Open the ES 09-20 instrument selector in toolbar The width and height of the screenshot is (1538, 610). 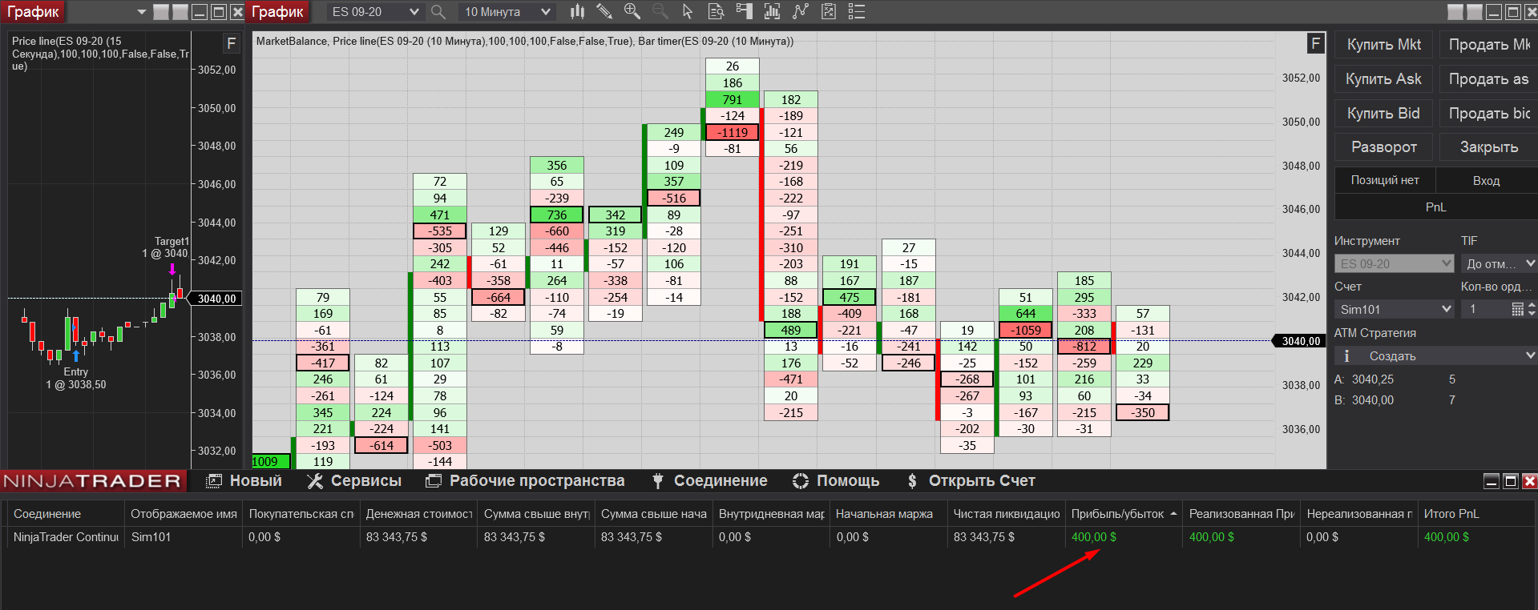click(375, 12)
